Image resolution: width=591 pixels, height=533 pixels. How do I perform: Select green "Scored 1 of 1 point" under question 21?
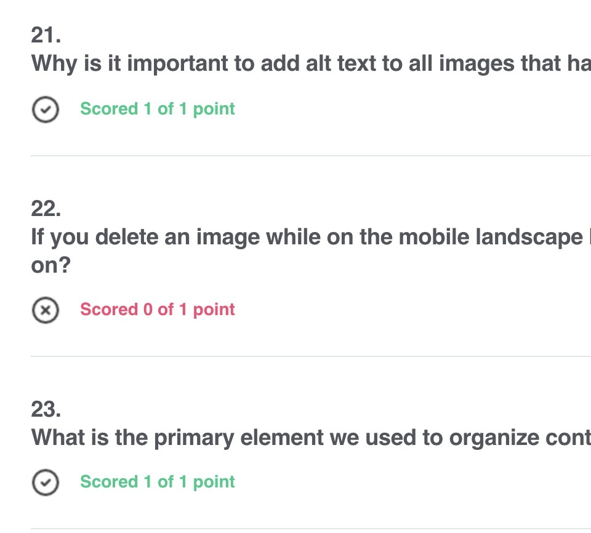pyautogui.click(x=158, y=109)
